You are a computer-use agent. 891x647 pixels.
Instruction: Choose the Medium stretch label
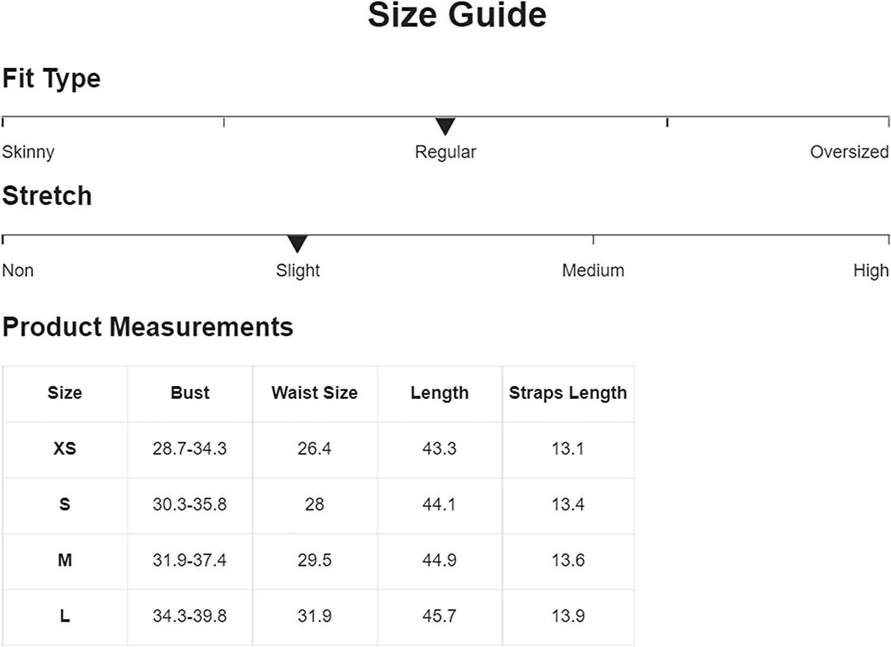[593, 271]
